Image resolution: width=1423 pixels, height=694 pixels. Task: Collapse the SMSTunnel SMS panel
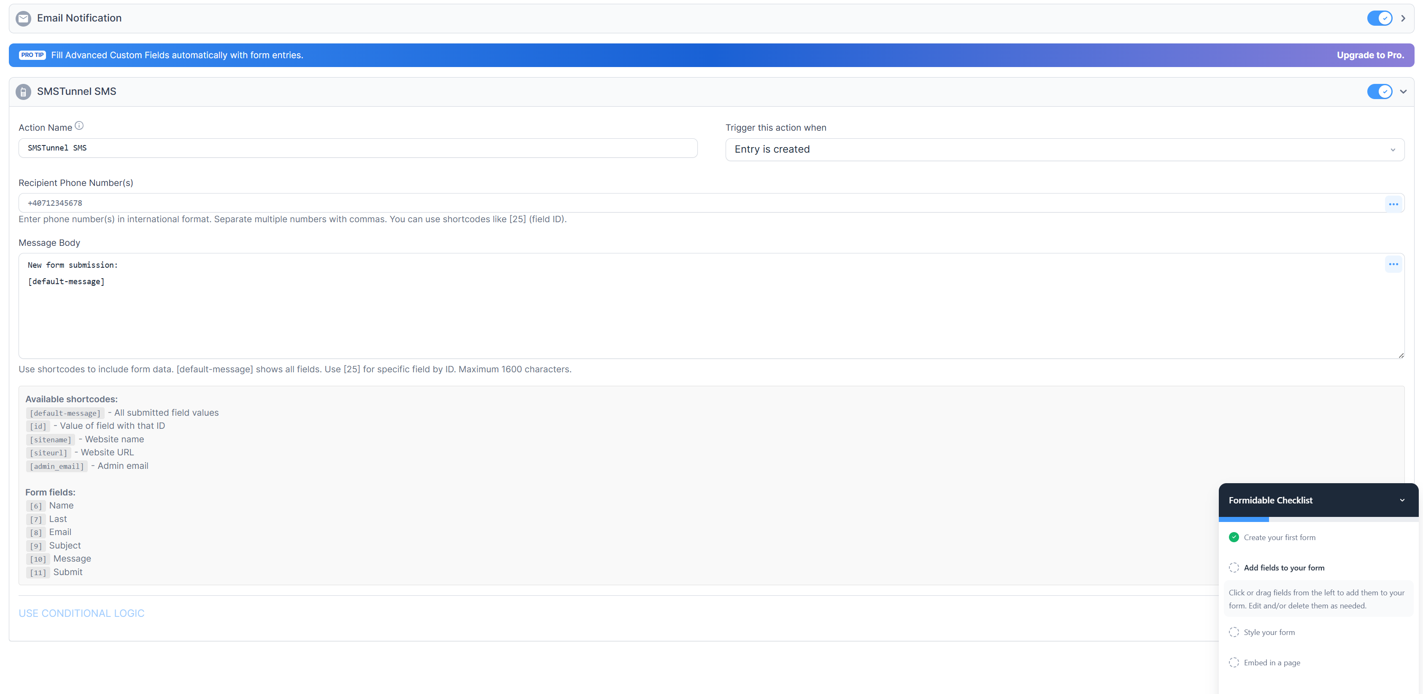pos(1403,91)
